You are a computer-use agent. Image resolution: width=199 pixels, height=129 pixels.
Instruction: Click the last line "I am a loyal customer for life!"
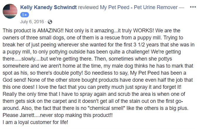tap(35, 122)
